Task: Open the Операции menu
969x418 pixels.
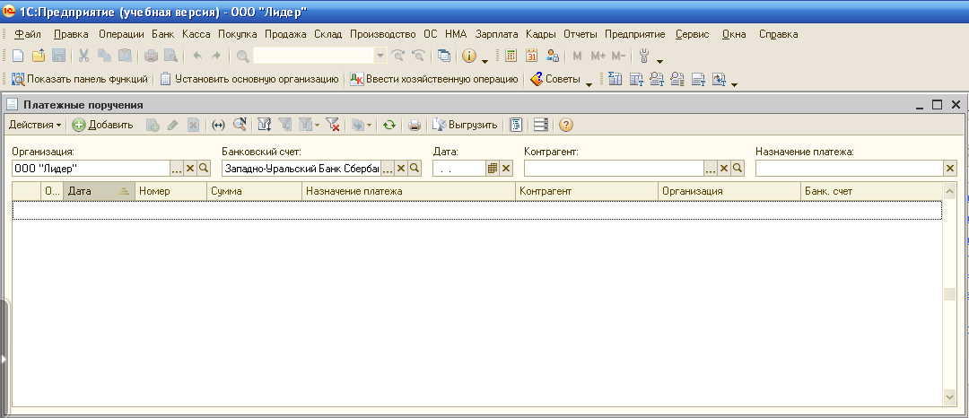Action: click(121, 35)
